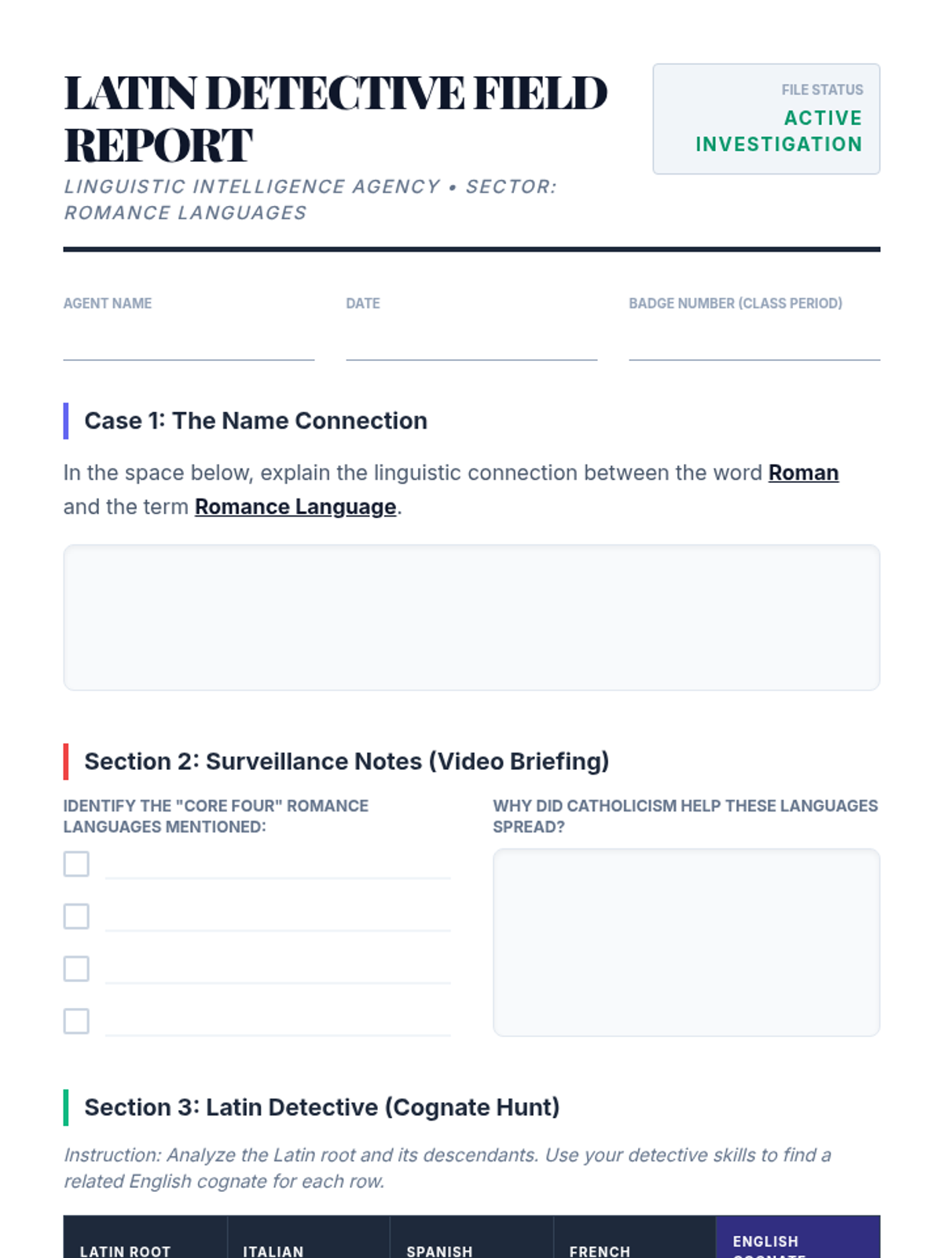Image resolution: width=943 pixels, height=1258 pixels.
Task: Click the fourth Romance language answer line
Action: (x=278, y=1022)
